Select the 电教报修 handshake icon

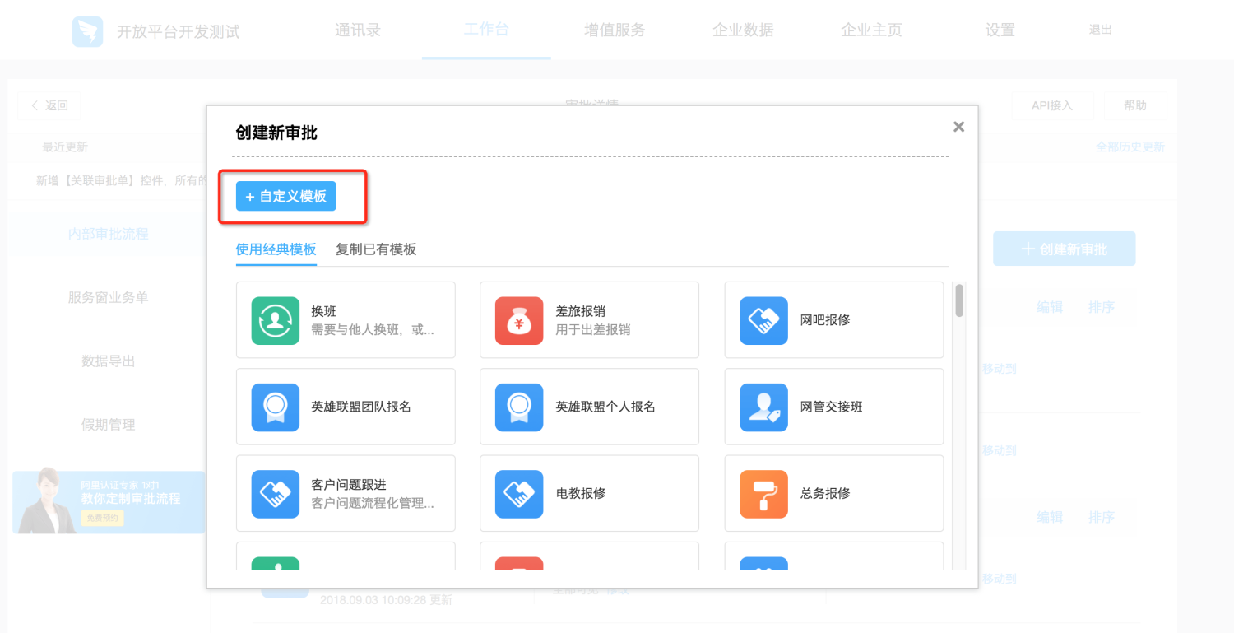519,494
